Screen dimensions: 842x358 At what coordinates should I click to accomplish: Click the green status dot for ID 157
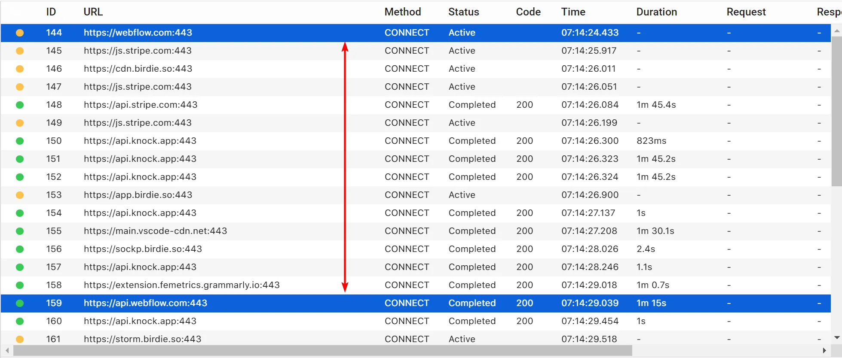click(x=20, y=267)
